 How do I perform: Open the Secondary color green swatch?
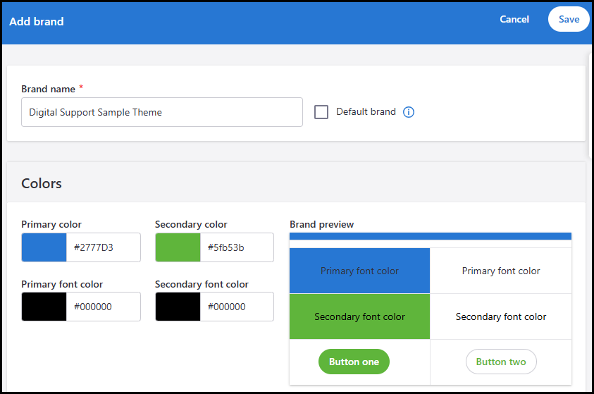pyautogui.click(x=178, y=247)
